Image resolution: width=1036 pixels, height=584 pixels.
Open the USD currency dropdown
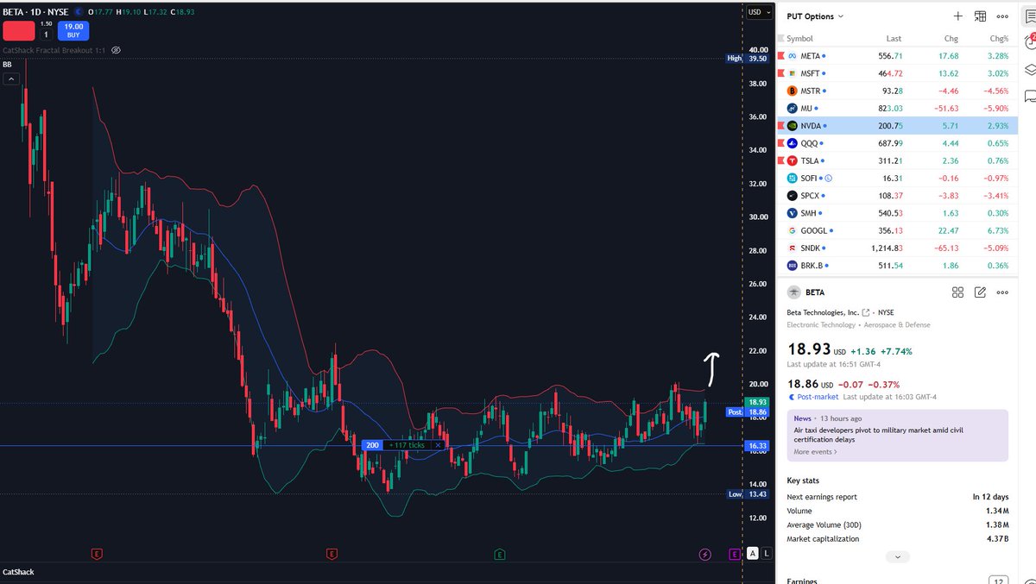point(758,12)
